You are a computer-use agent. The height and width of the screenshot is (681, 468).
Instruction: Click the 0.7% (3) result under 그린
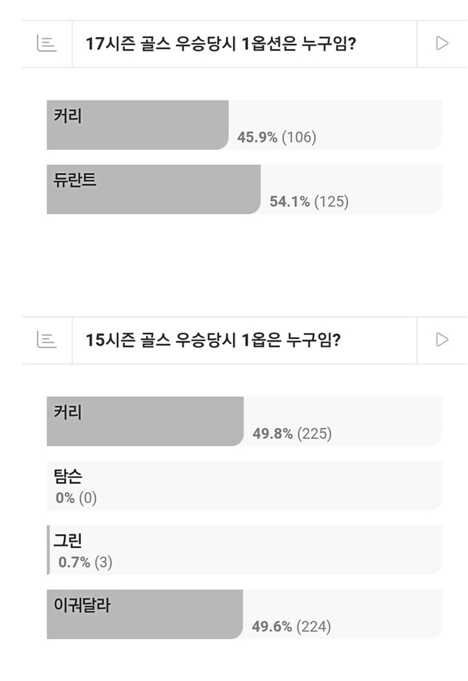click(x=85, y=562)
